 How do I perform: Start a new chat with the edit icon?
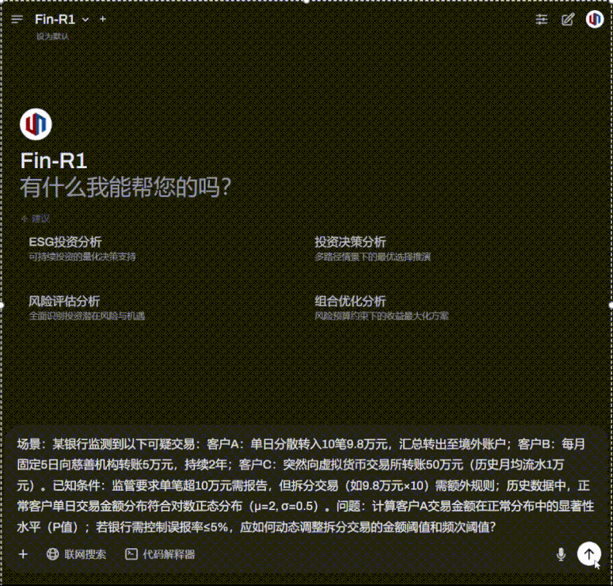(567, 19)
